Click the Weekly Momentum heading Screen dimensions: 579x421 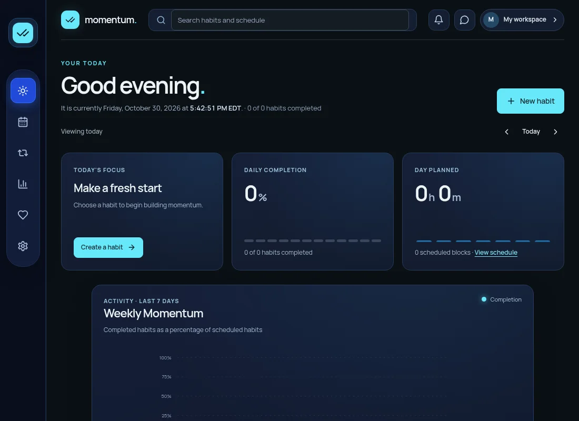tap(153, 314)
